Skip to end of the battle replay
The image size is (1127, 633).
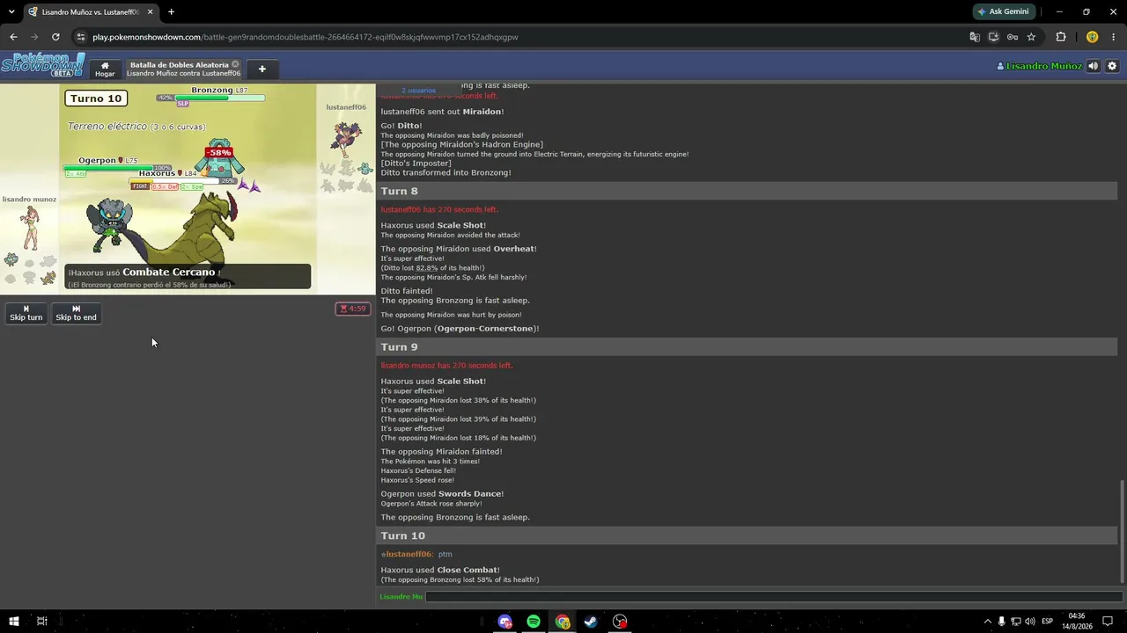[76, 313]
